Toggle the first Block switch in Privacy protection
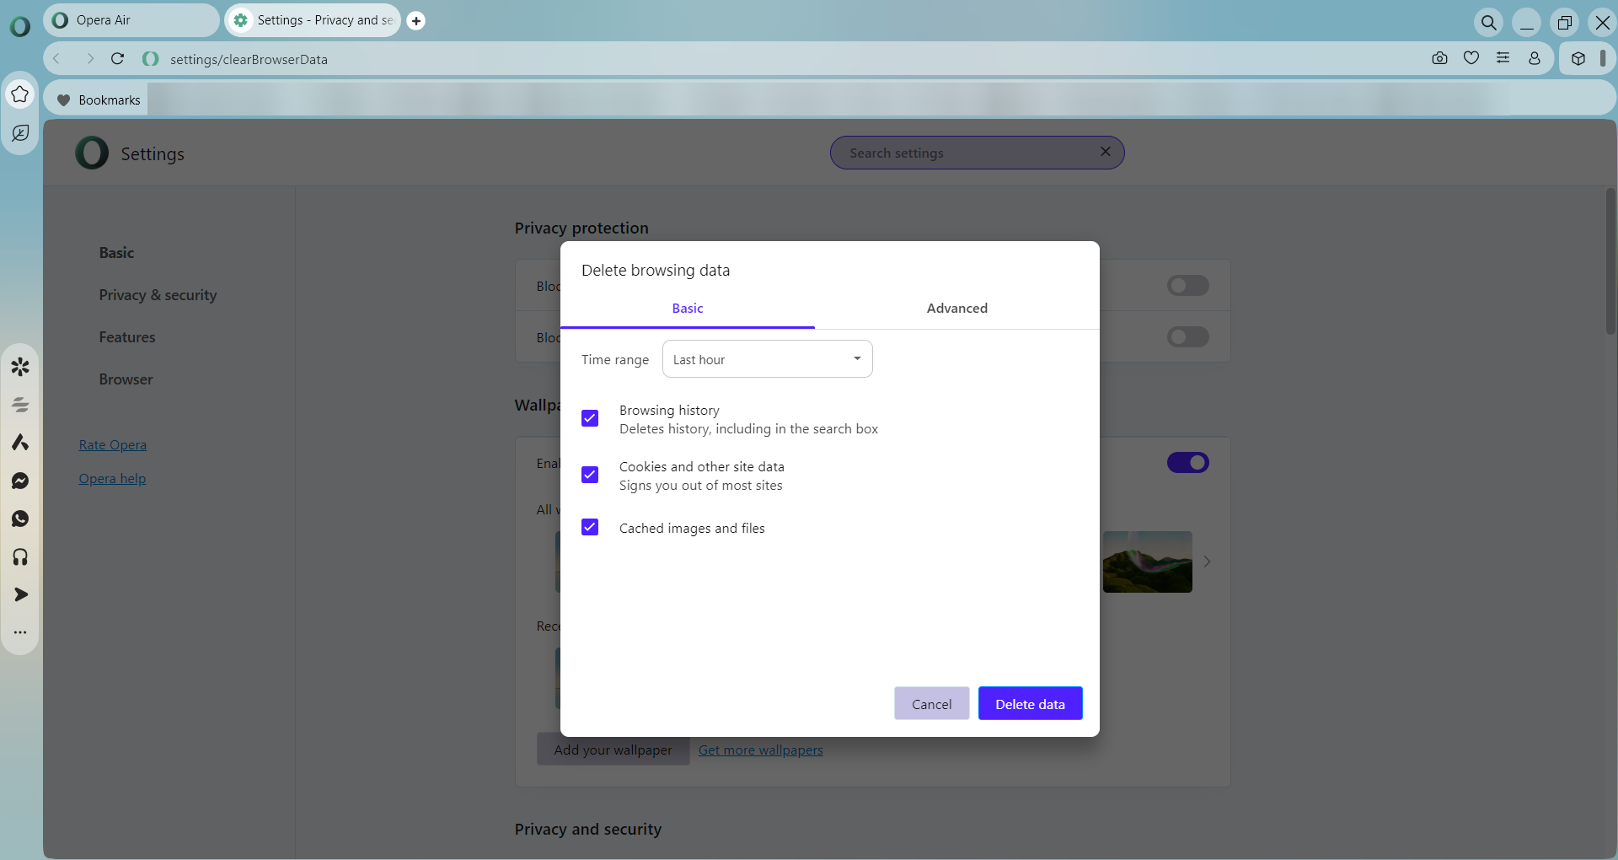Viewport: 1618px width, 860px height. click(x=1188, y=286)
